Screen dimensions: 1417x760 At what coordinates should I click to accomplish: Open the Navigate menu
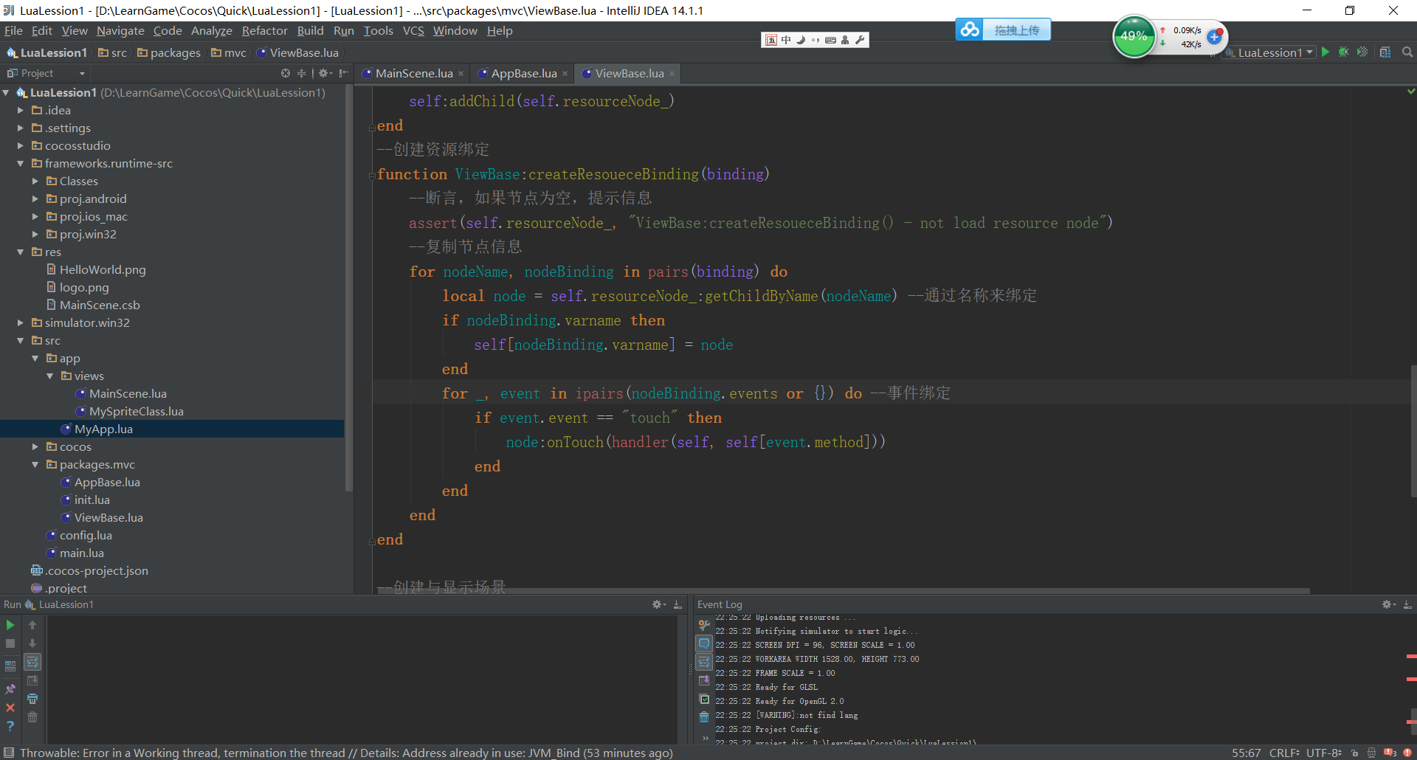click(120, 30)
